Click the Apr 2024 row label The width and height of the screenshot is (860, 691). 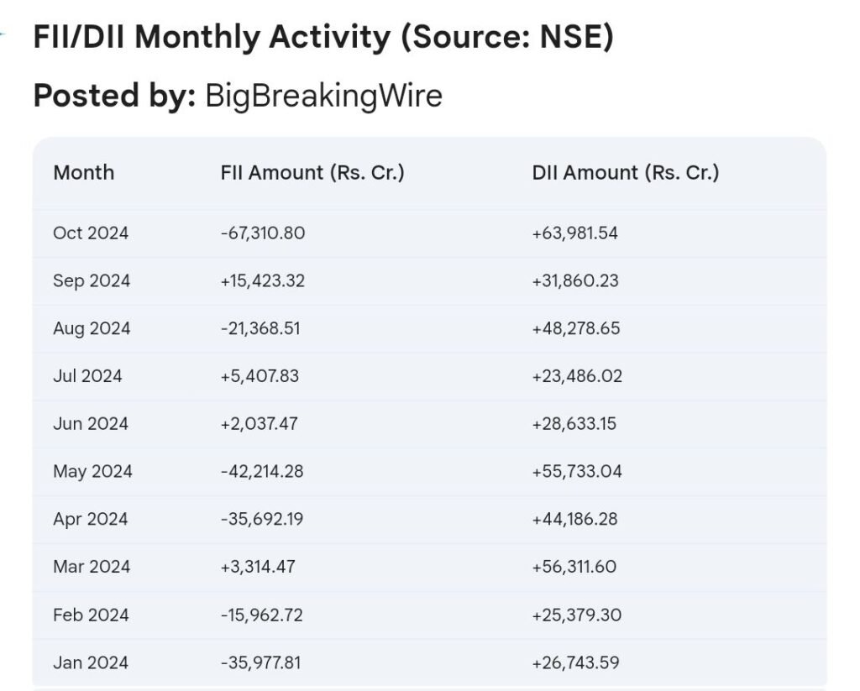91,520
